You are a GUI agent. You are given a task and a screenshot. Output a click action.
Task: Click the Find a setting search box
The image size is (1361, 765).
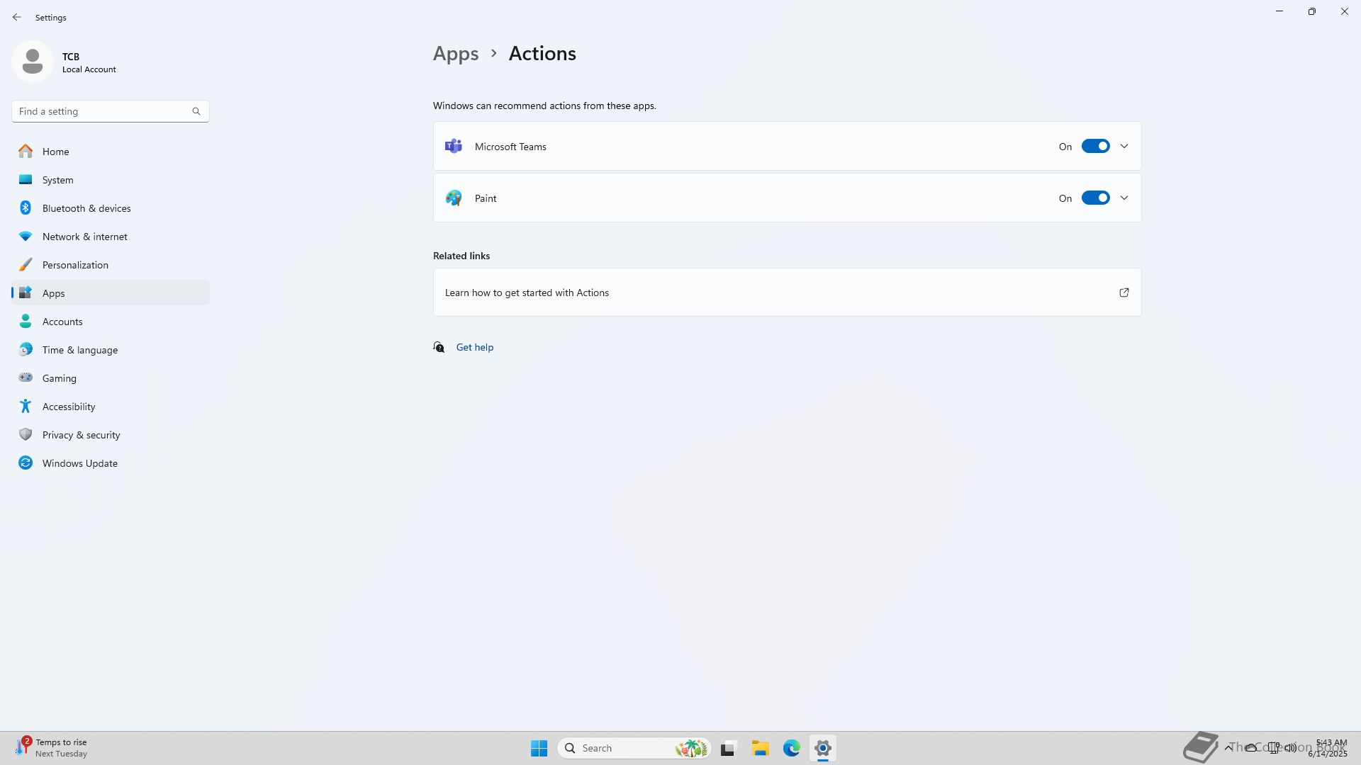click(x=99, y=111)
